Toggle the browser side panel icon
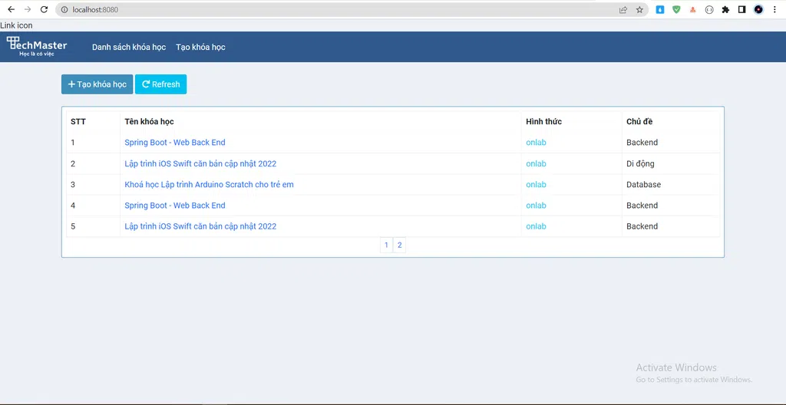This screenshot has width=786, height=405. coord(742,9)
